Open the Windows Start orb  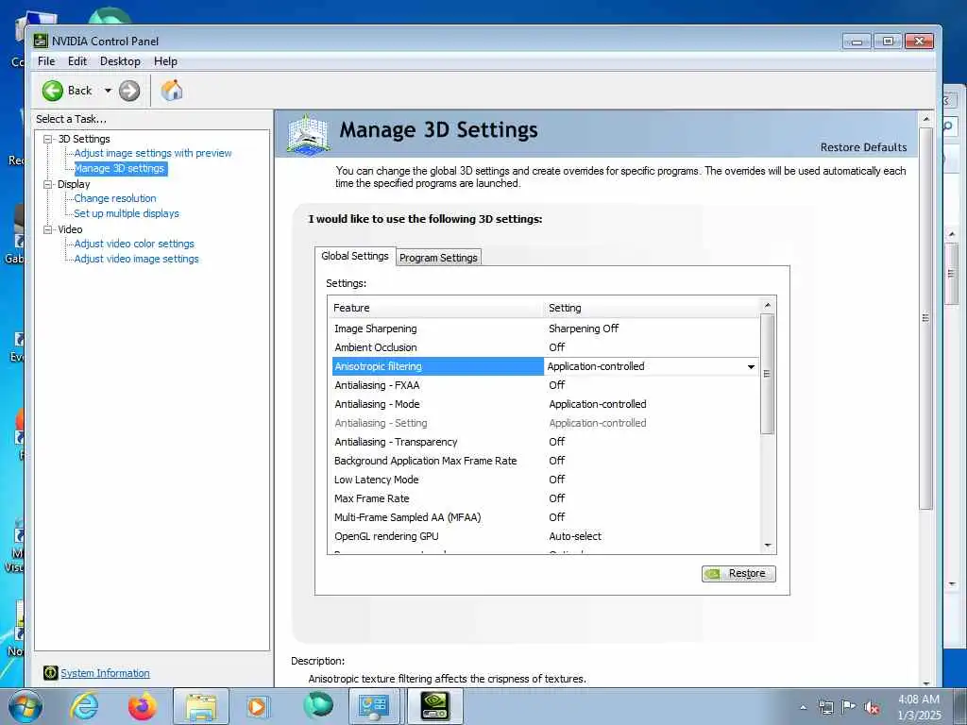click(25, 706)
